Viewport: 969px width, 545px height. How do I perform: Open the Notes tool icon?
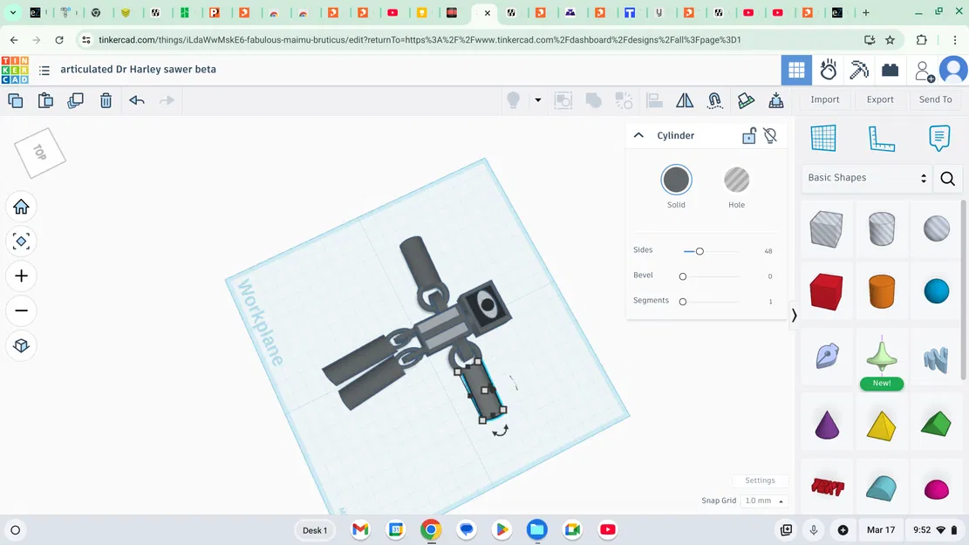938,138
